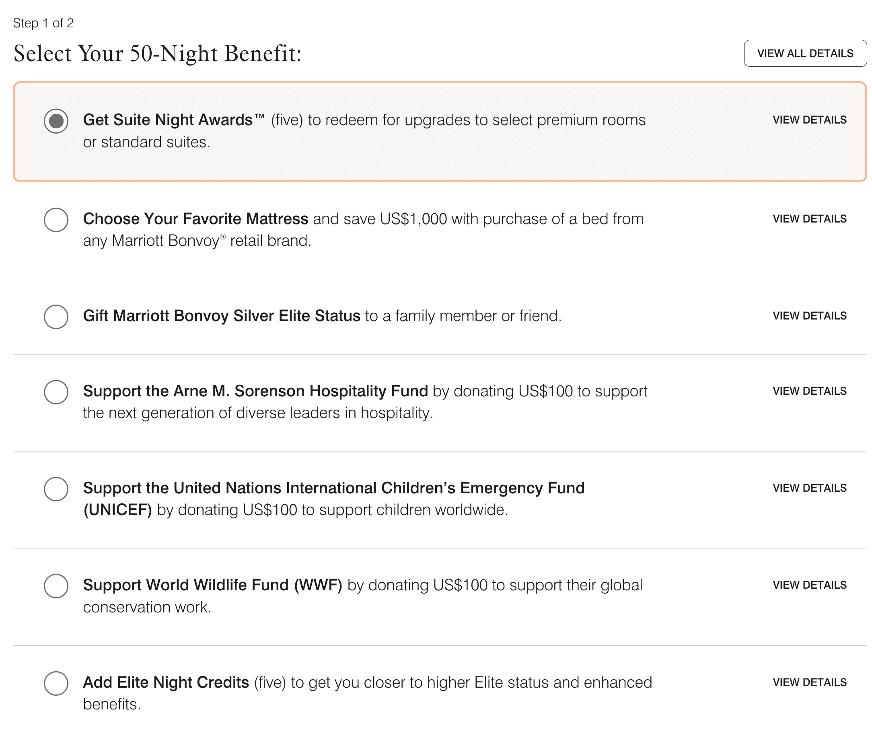Choose the UNICEF donation radio button
Viewport: 872px width, 742px height.
tap(56, 489)
